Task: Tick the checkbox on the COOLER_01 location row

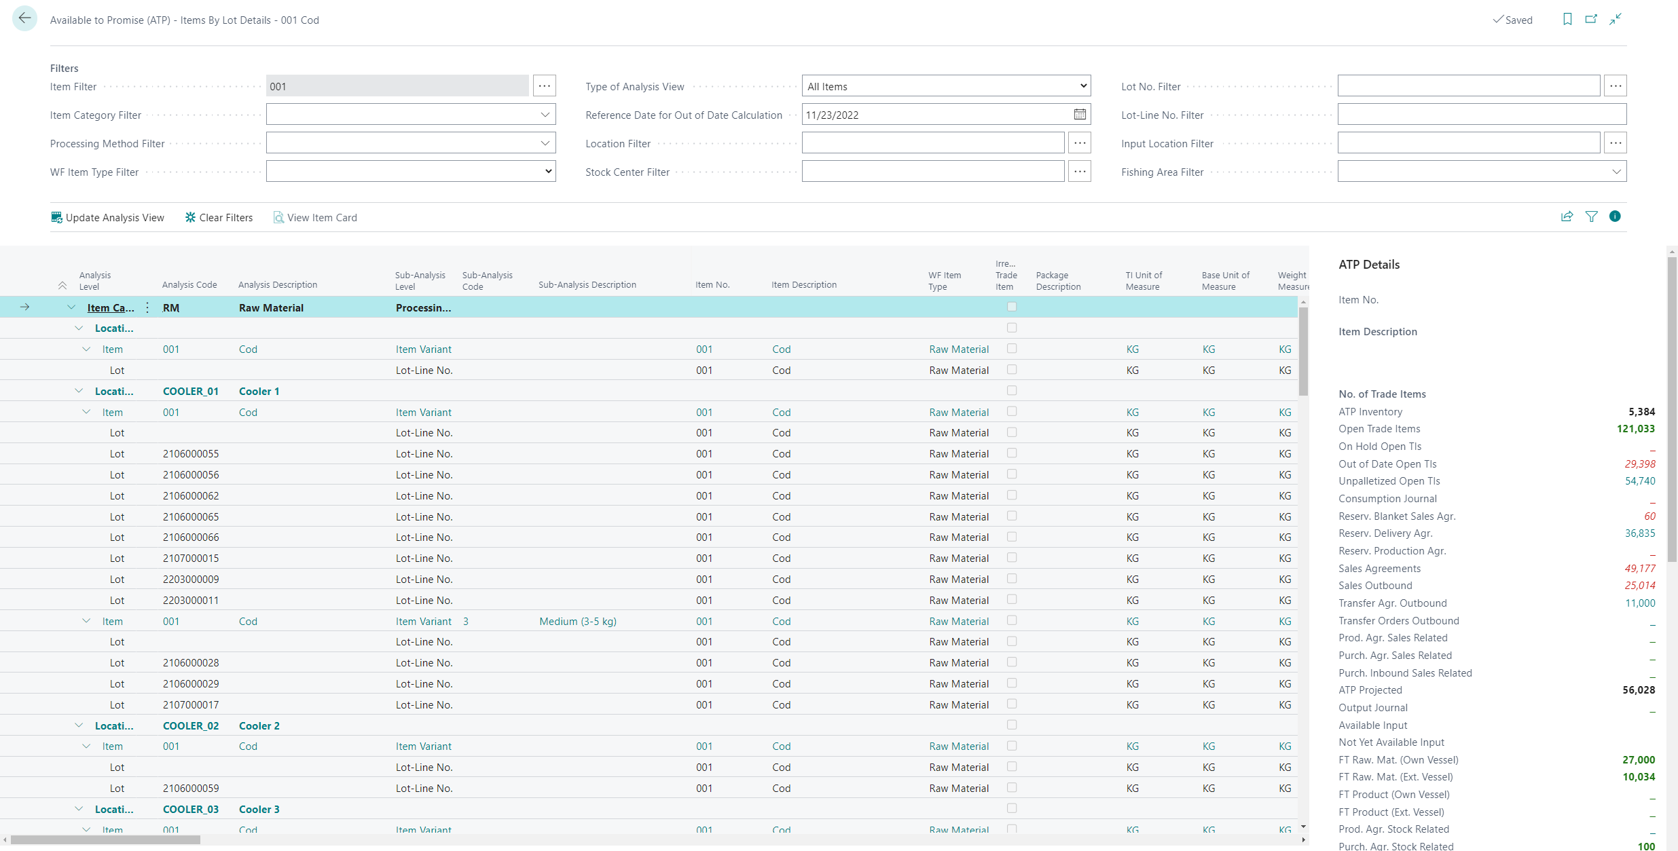Action: click(1012, 391)
